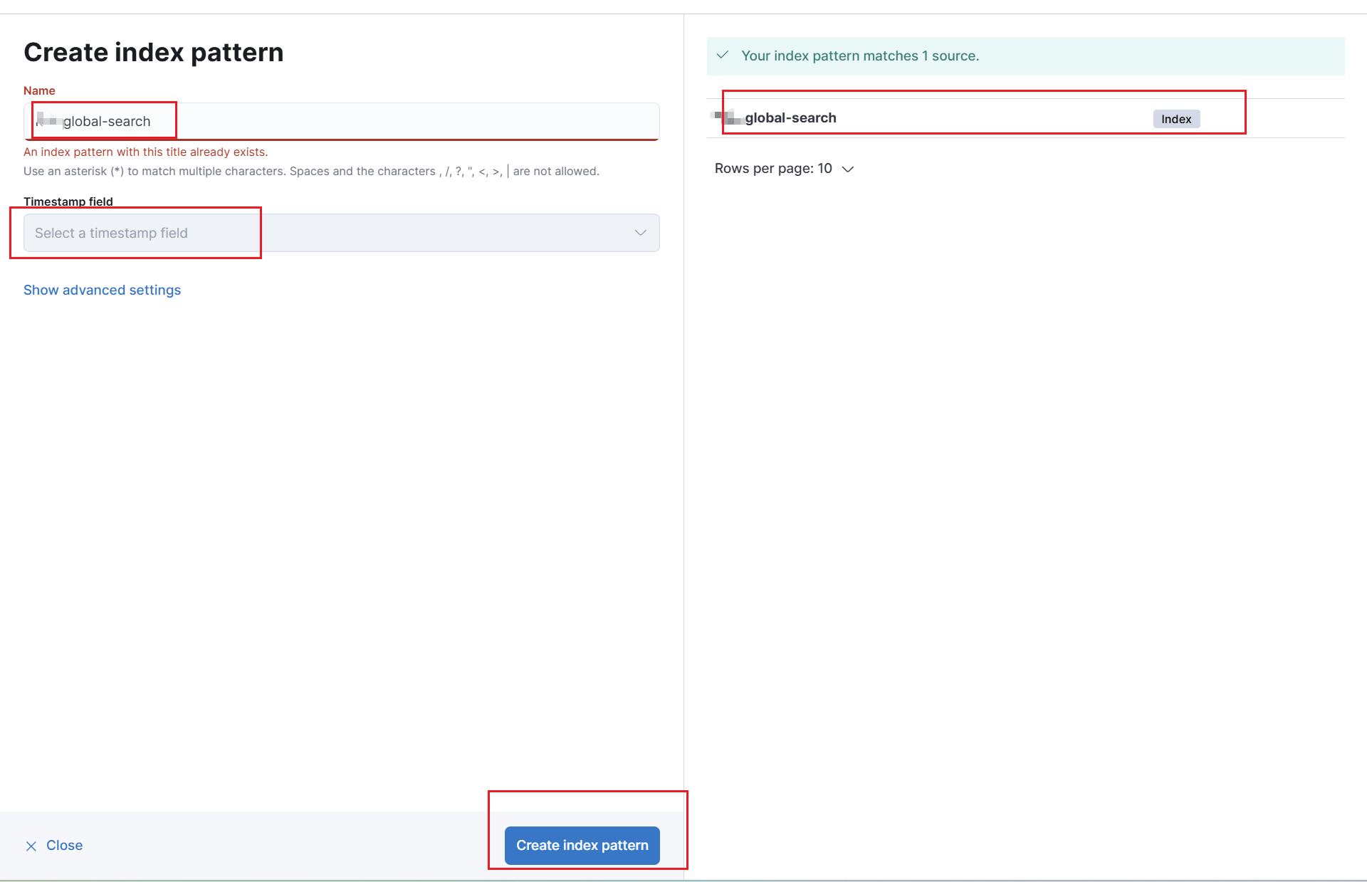Click the Close text button
This screenshot has height=882, width=1367.
coord(64,845)
